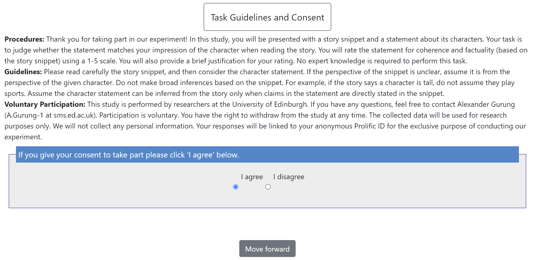The height and width of the screenshot is (260, 537).
Task: Click the blue consent prompt banner
Action: [267, 155]
